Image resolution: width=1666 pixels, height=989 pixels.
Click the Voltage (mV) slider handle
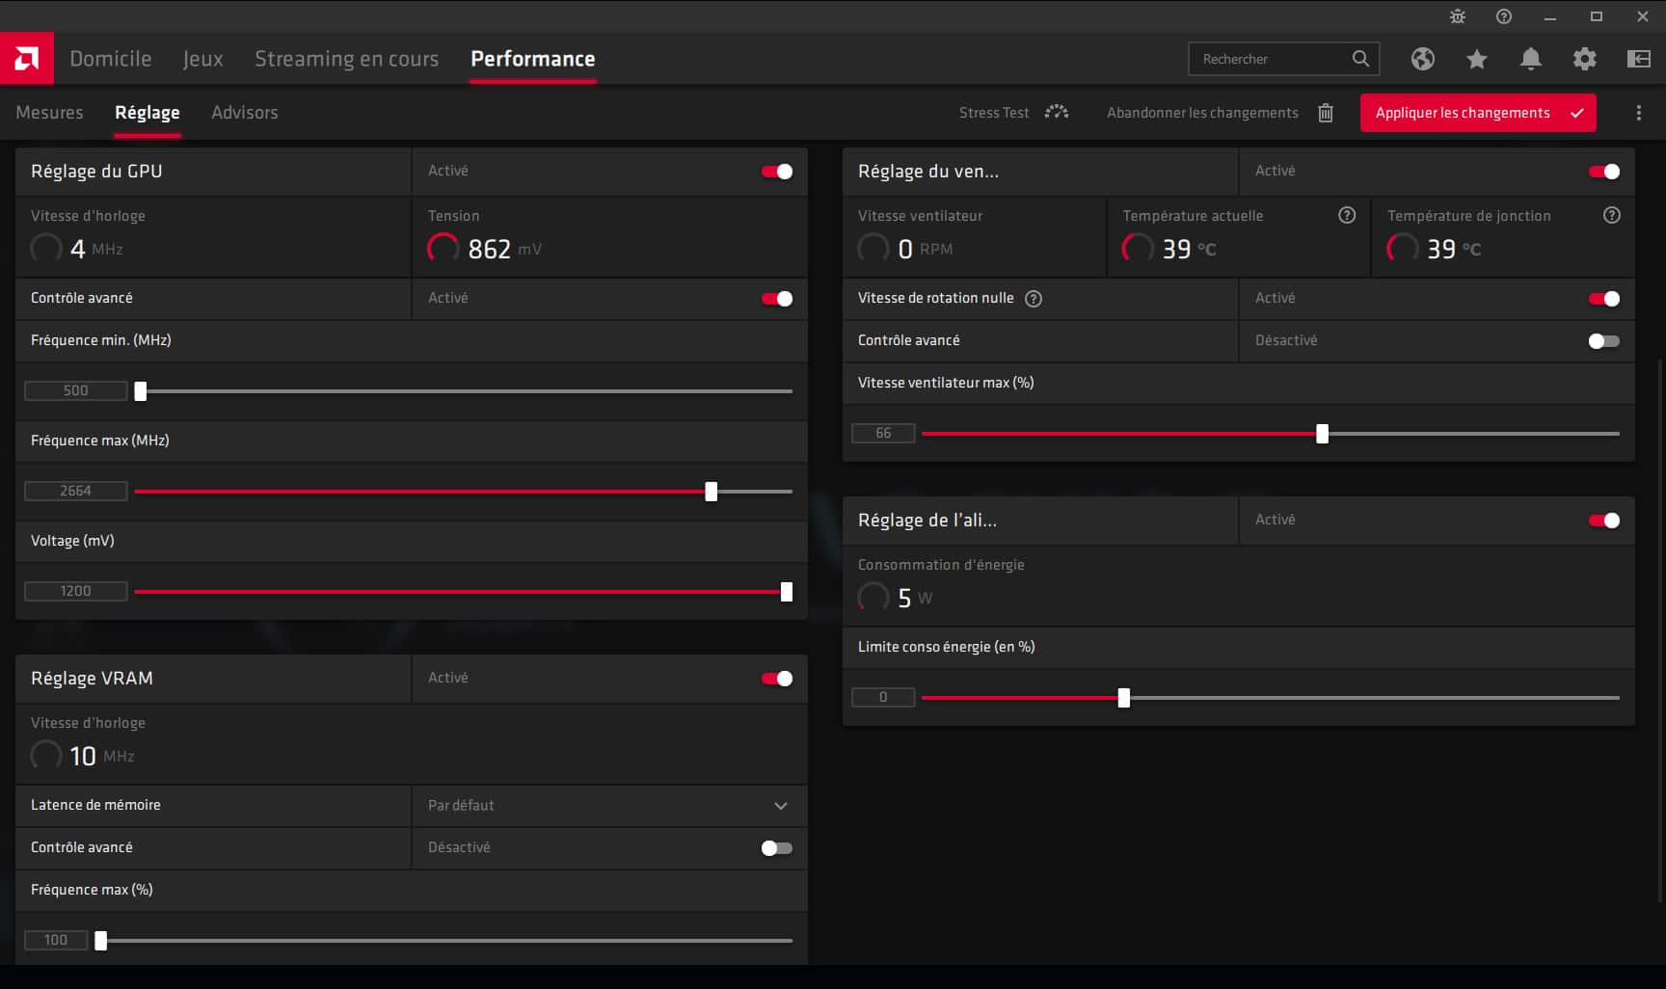[x=787, y=592]
